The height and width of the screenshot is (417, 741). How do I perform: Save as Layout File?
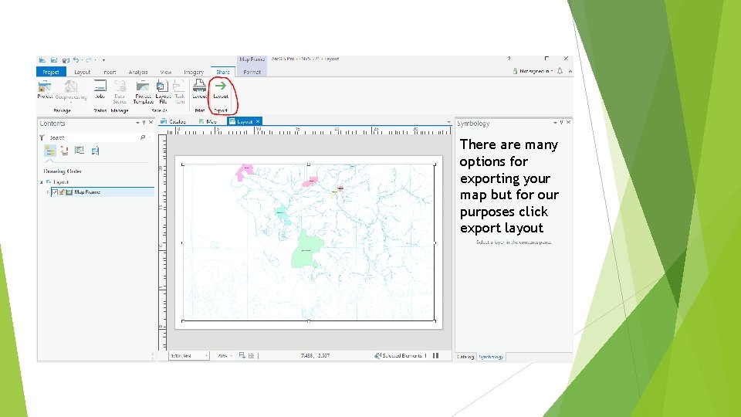163,92
